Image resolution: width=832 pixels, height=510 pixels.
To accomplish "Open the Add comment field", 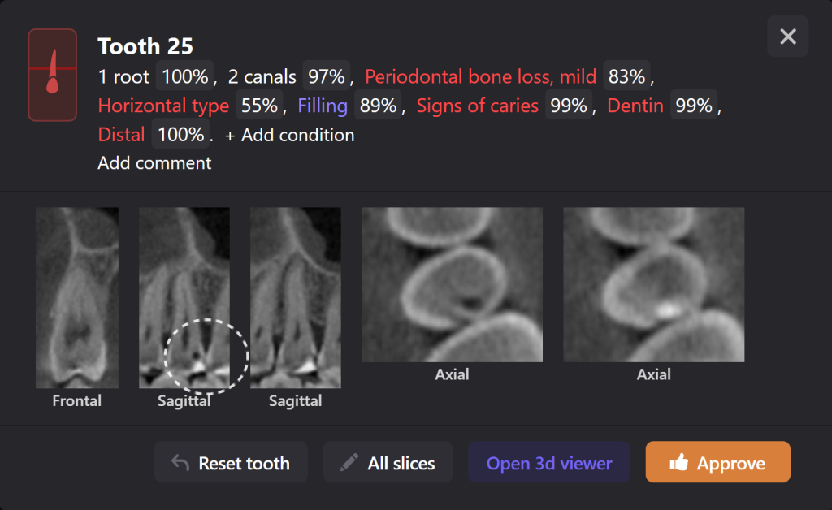I will click(x=154, y=162).
